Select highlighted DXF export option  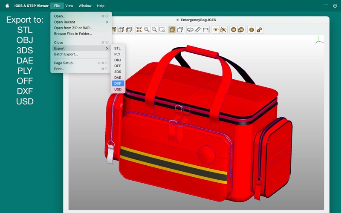click(118, 83)
